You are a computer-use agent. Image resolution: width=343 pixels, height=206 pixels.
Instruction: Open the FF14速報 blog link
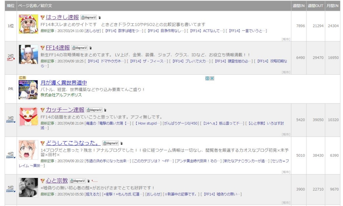(x=58, y=48)
